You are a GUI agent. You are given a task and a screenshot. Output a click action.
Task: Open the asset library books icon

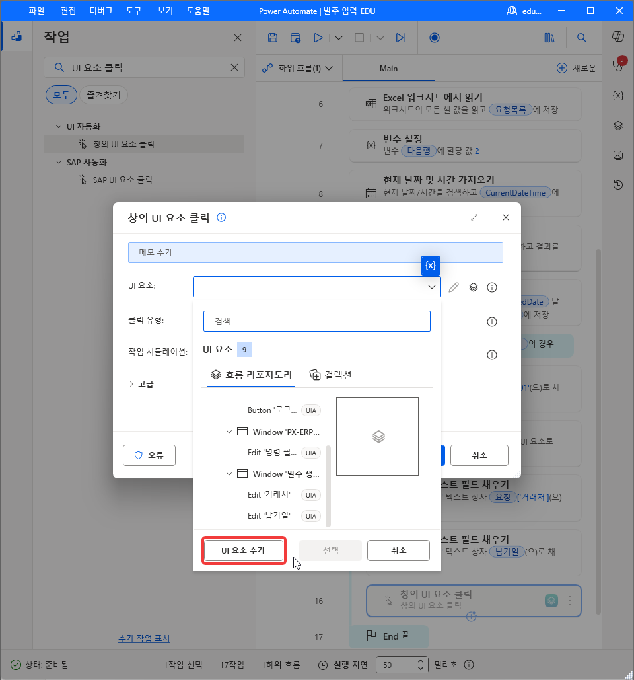coord(549,38)
